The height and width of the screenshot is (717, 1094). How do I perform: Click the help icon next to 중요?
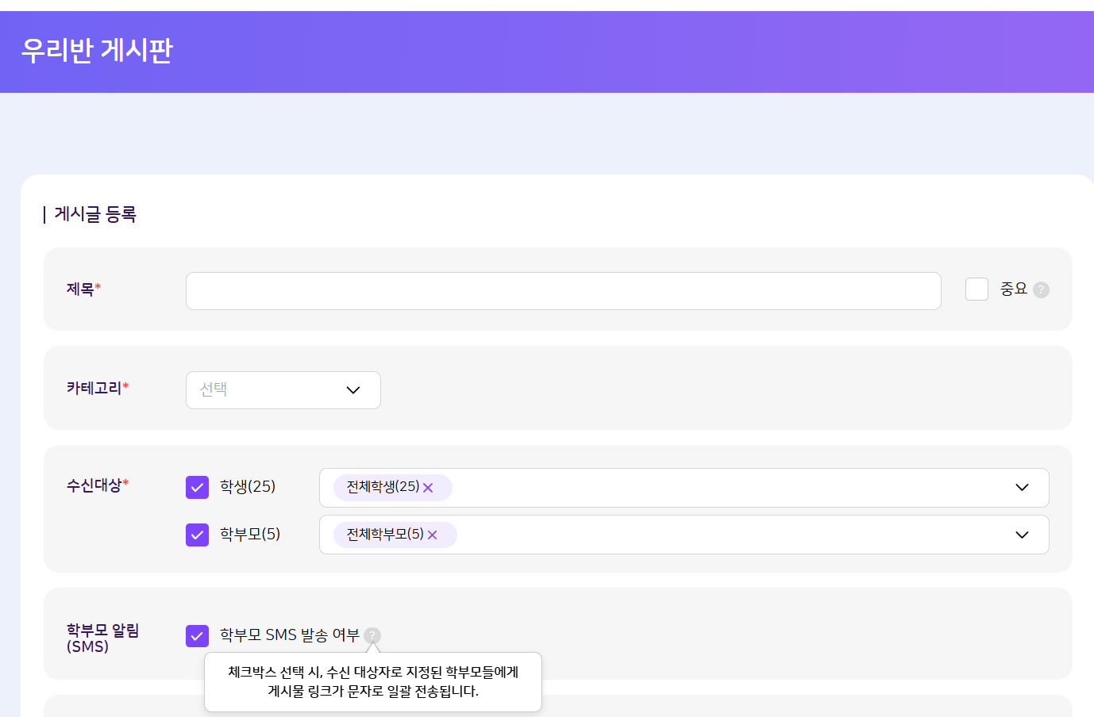click(x=1041, y=290)
